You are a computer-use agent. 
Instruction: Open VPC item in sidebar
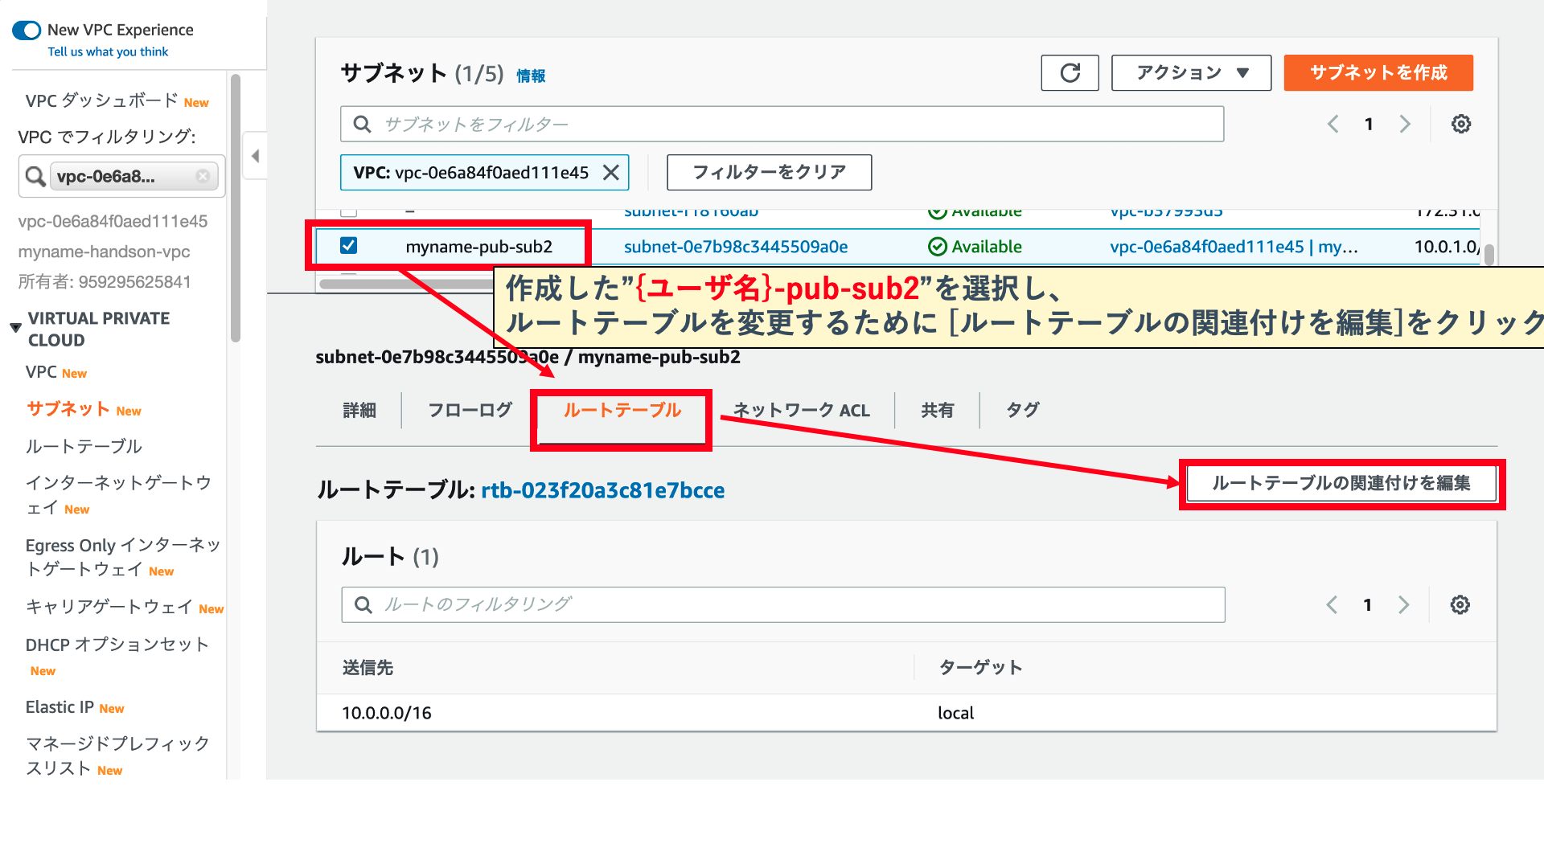click(x=41, y=372)
